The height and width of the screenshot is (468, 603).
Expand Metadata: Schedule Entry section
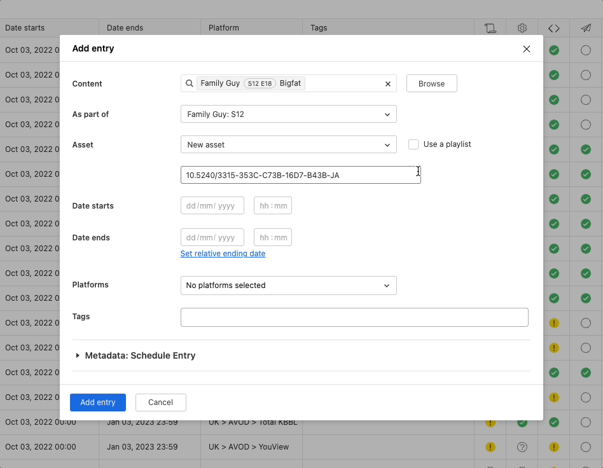136,355
